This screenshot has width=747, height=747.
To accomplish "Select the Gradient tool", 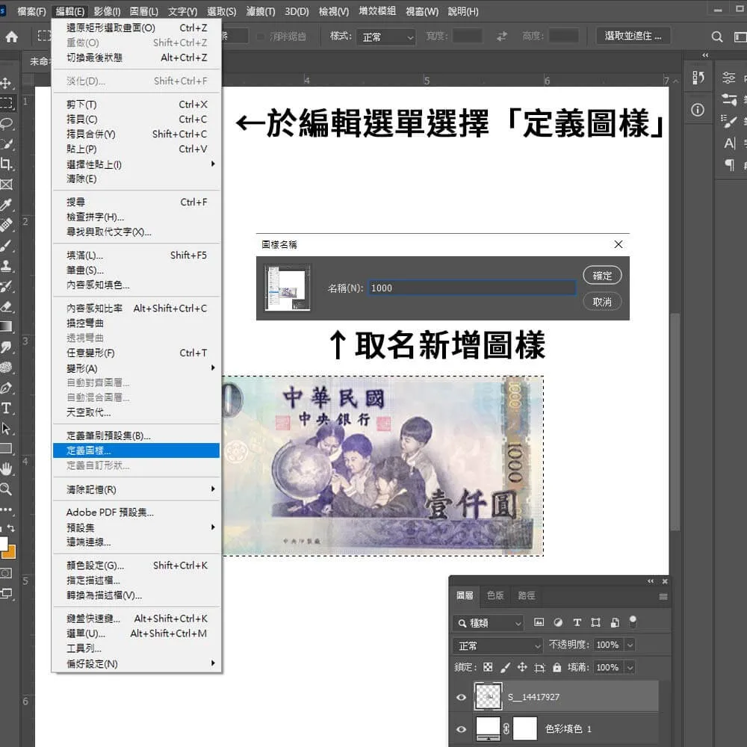I will 6,326.
